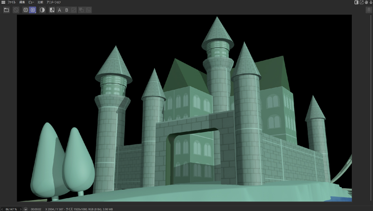Toggle the side panel layout icon
This screenshot has width=373, height=211.
356,2
